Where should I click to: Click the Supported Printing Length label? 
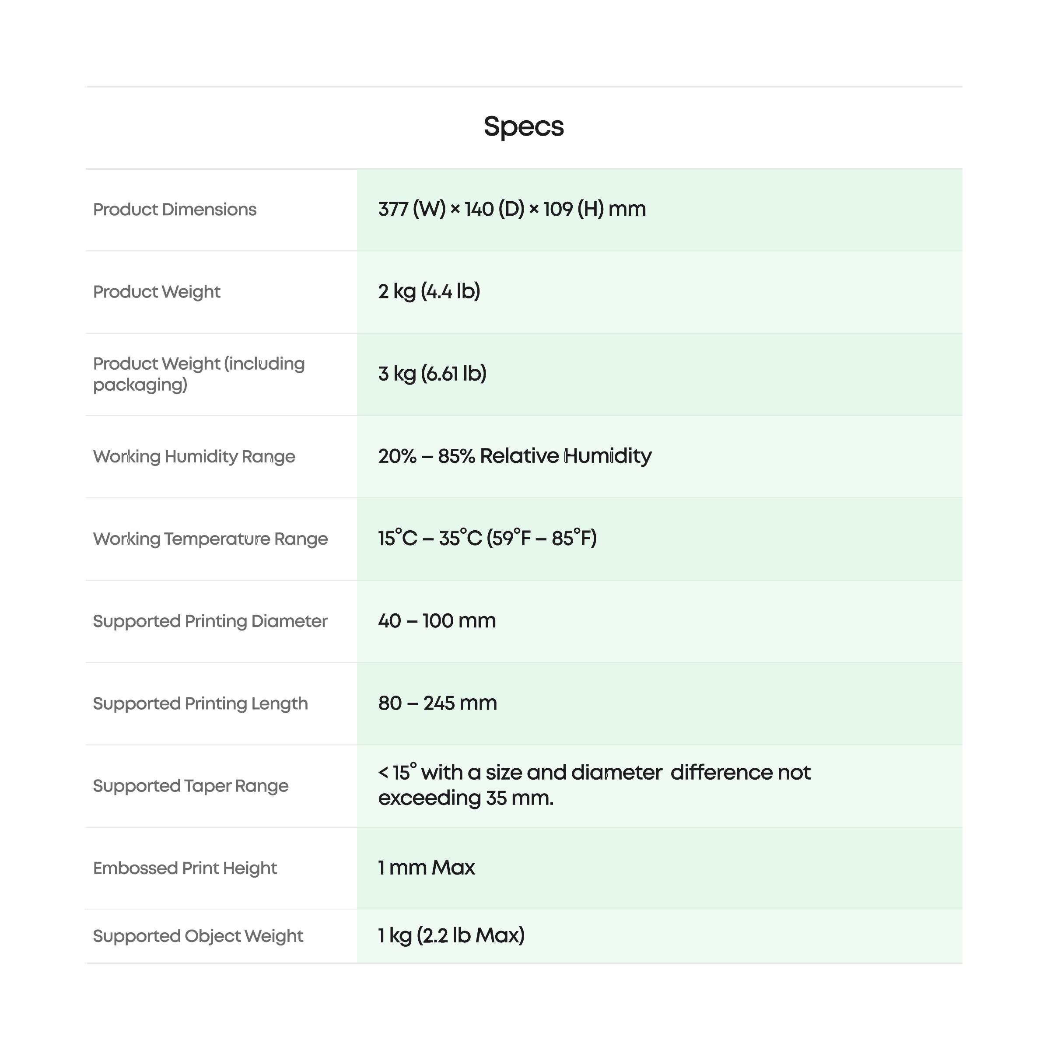pos(200,704)
